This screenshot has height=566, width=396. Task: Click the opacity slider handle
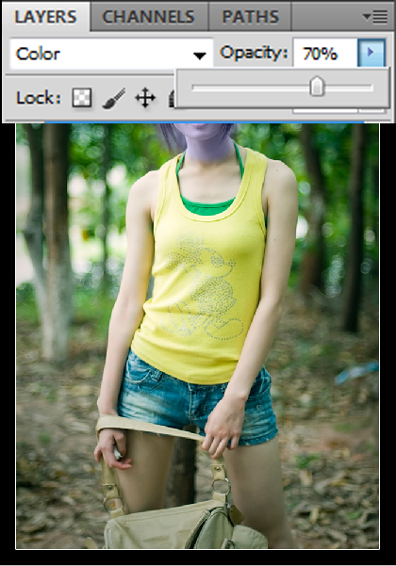317,87
